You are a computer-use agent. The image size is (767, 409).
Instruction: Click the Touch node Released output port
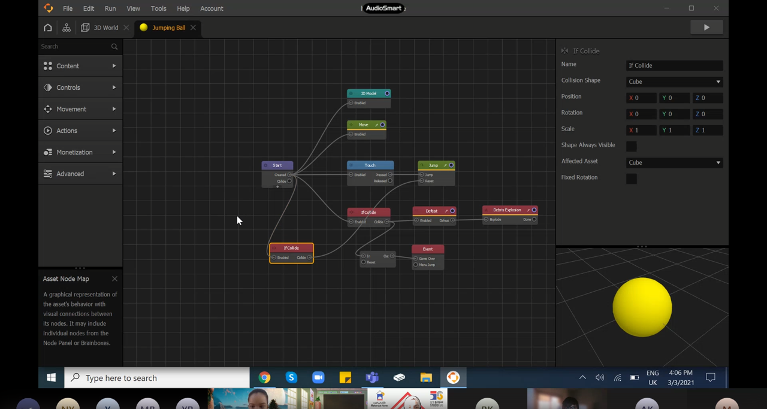390,181
